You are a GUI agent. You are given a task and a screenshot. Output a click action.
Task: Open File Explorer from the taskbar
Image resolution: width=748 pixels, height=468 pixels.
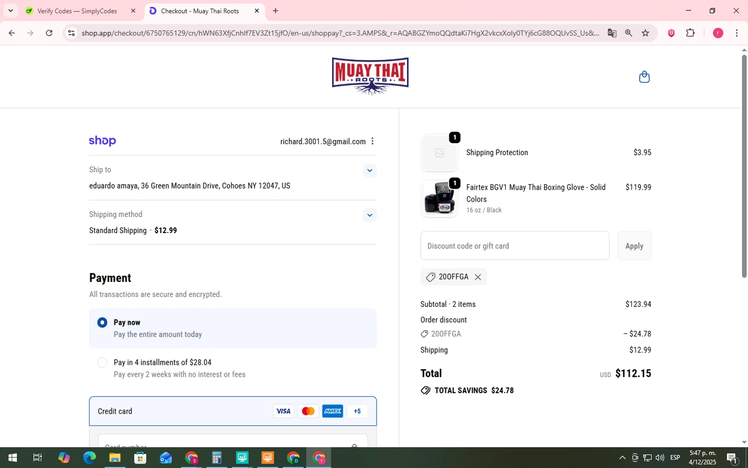(x=115, y=458)
